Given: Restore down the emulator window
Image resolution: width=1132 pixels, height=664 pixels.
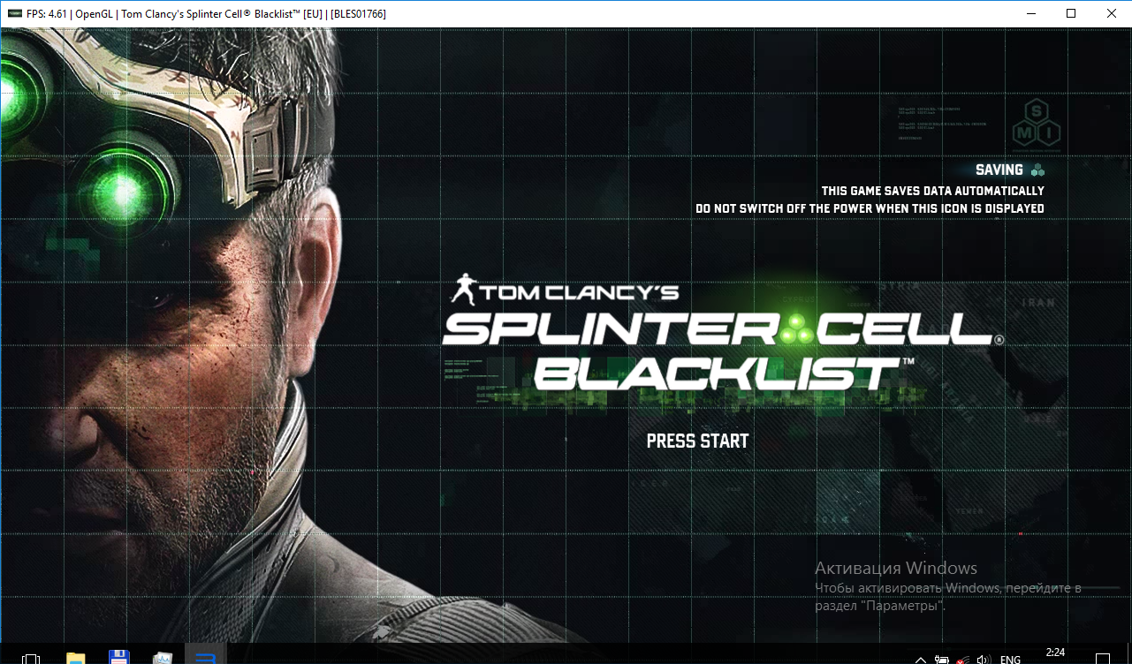Looking at the screenshot, I should pyautogui.click(x=1071, y=14).
